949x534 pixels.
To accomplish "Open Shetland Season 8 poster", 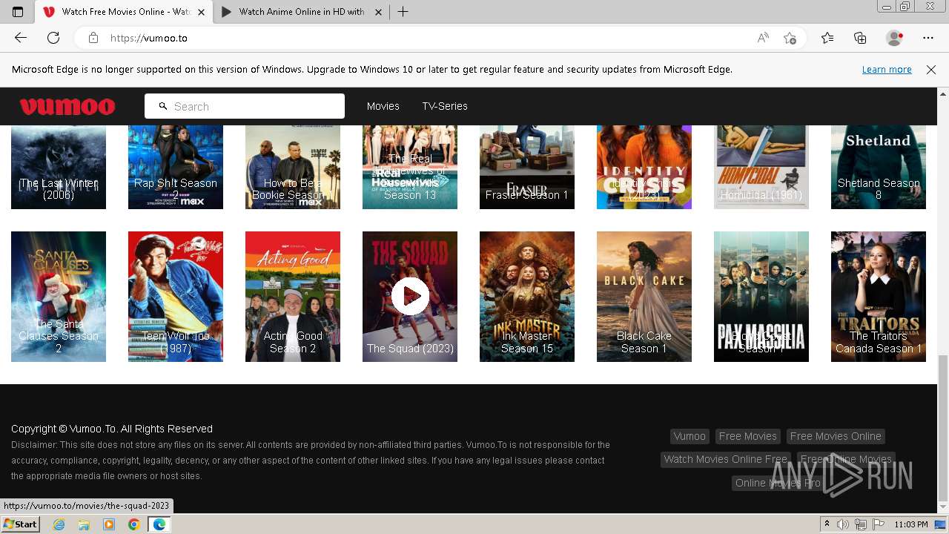I will click(879, 168).
